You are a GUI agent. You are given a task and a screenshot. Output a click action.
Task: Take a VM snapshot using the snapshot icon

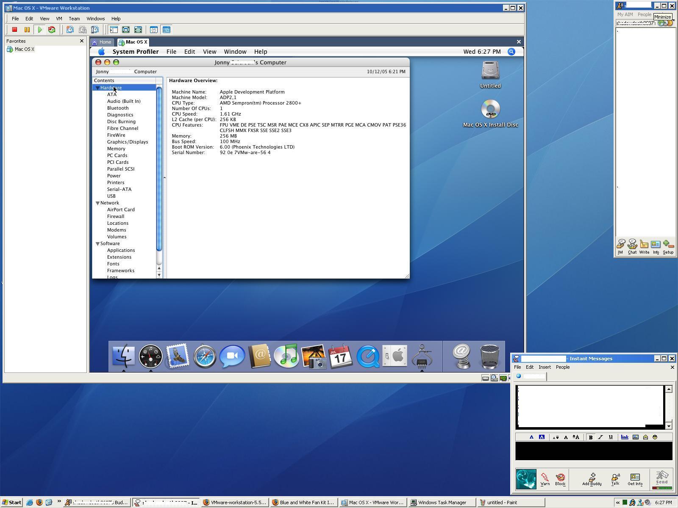pyautogui.click(x=70, y=30)
